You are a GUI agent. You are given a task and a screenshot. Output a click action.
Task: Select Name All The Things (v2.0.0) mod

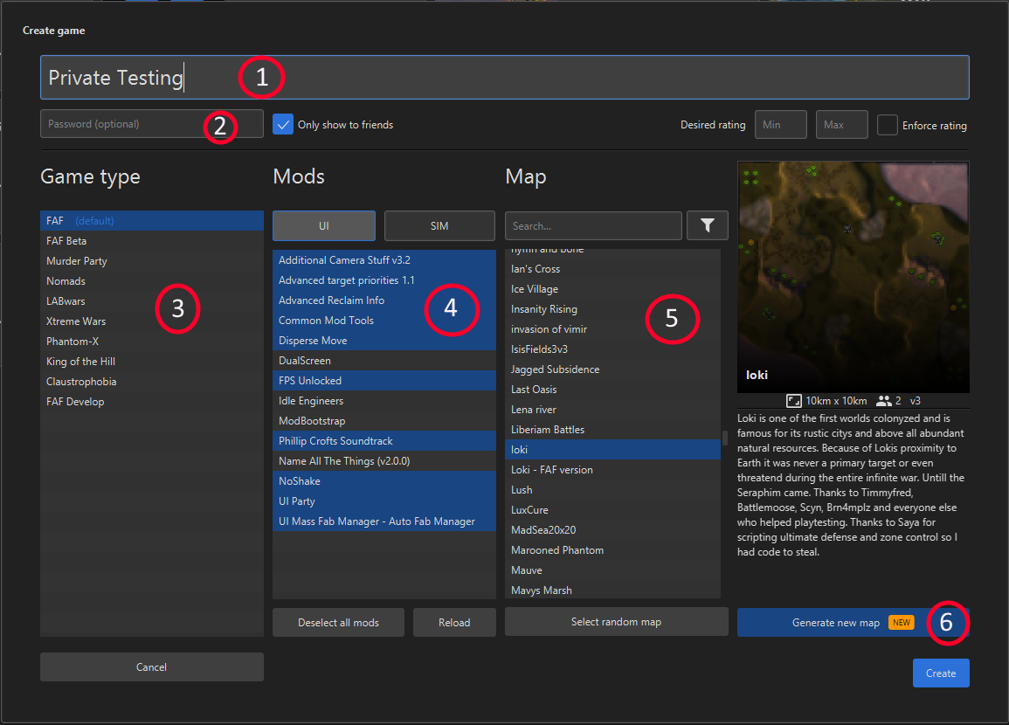click(384, 460)
